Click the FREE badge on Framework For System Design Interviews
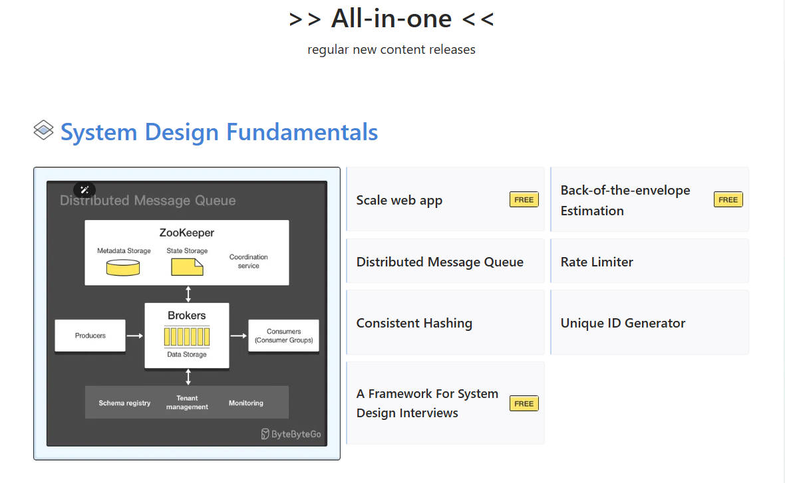Viewport: 785px width, 483px height. pos(524,403)
